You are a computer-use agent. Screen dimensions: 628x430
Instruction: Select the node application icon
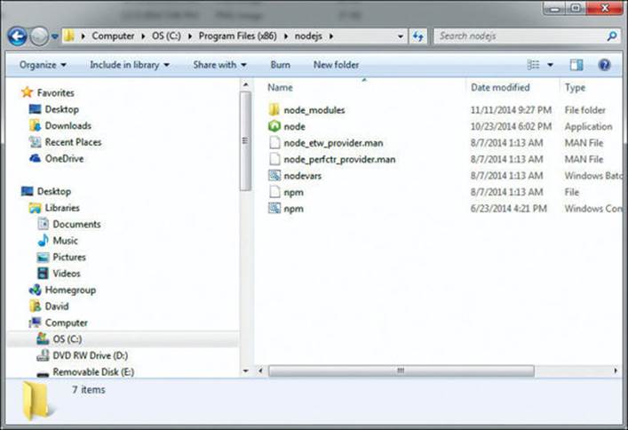(x=274, y=126)
